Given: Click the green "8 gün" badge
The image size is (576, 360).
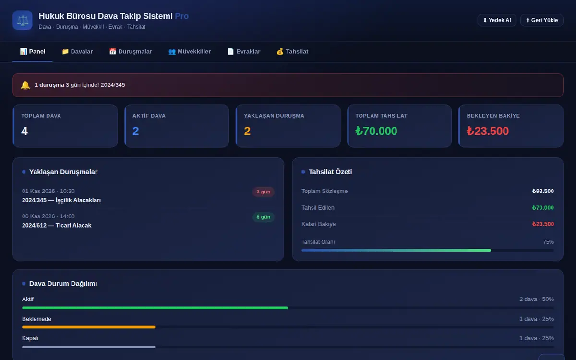Looking at the screenshot, I should [x=264, y=217].
